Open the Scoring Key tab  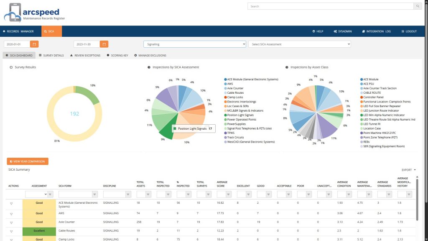(118, 55)
